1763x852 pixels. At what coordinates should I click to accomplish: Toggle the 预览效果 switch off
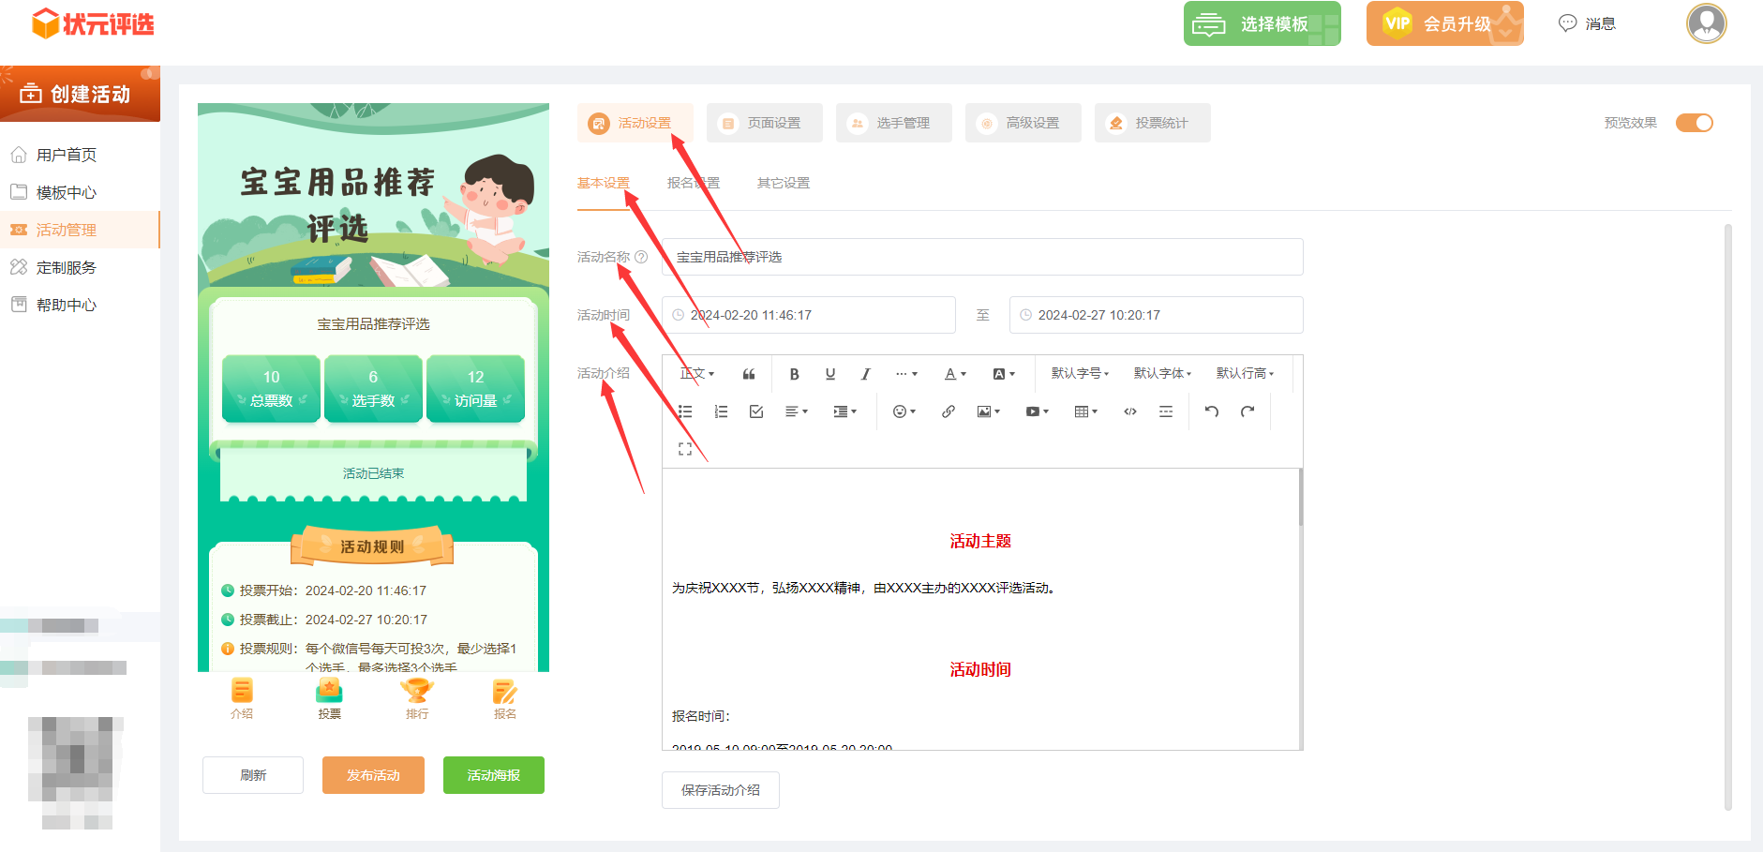tap(1694, 123)
